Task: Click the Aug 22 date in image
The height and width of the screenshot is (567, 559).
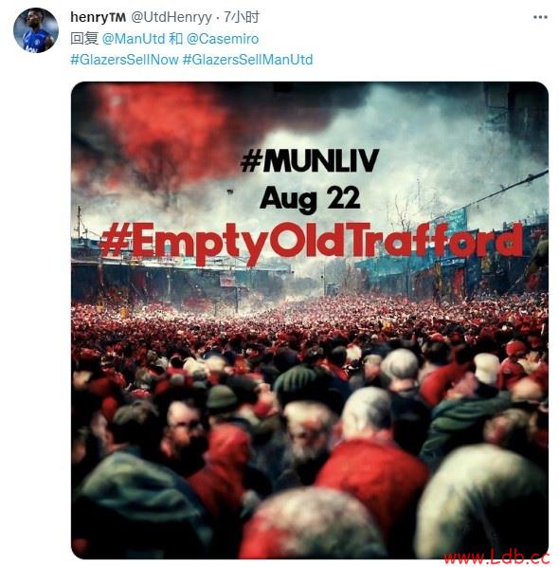Action: pos(310,199)
